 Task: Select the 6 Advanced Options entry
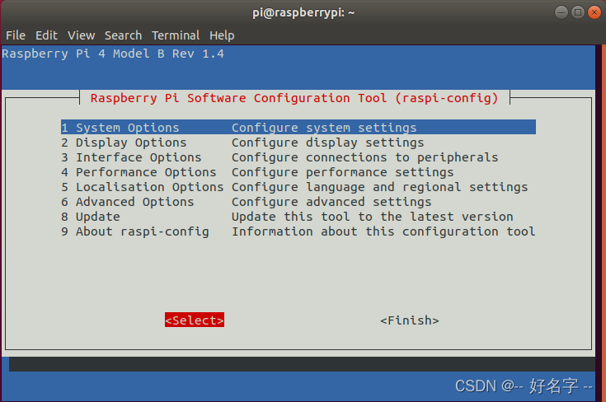[298, 202]
